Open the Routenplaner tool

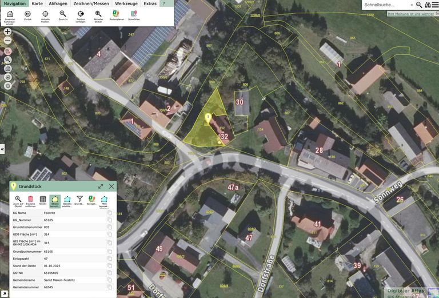click(117, 15)
